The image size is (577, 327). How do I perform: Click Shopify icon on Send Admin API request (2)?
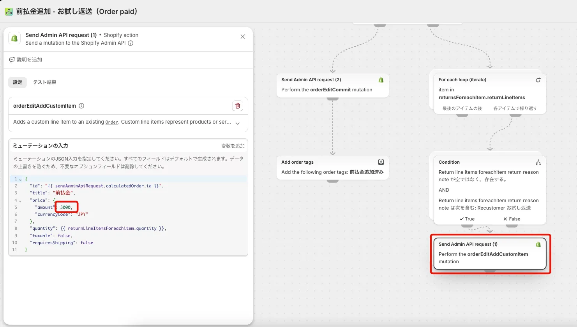point(381,80)
